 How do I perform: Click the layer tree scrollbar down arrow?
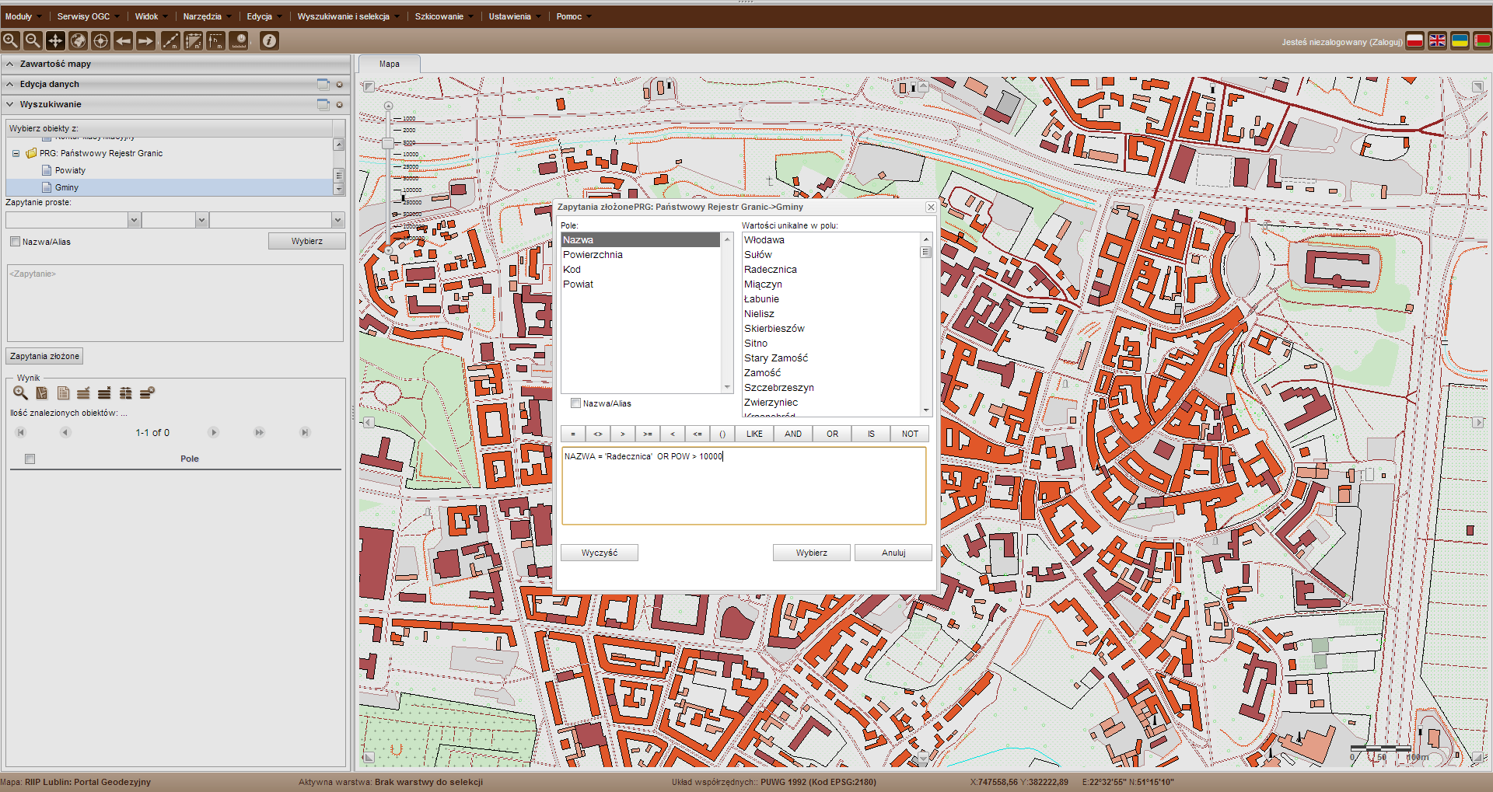(x=338, y=189)
